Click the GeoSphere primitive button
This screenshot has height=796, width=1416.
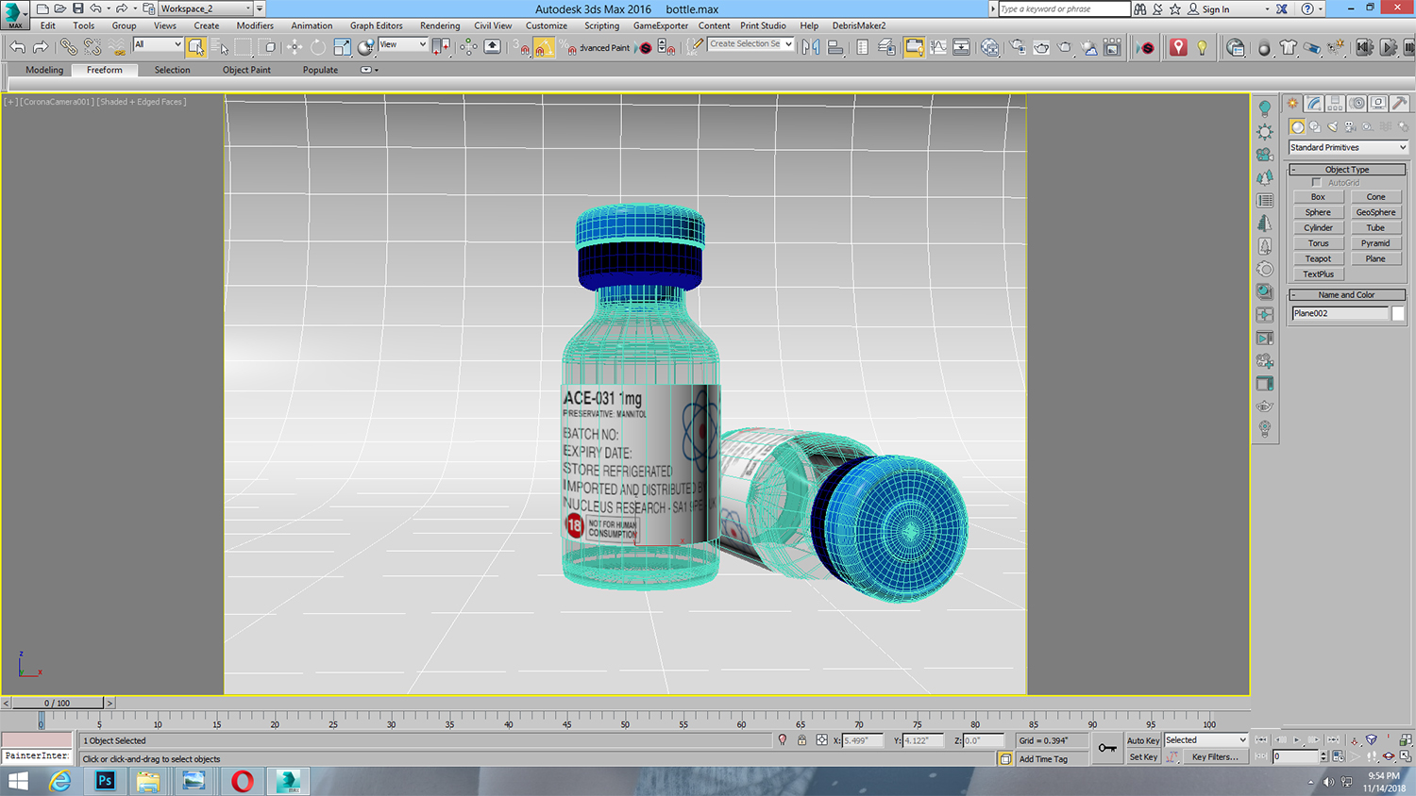tap(1375, 212)
